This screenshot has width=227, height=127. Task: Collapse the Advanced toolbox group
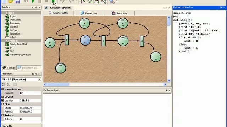click(x=21, y=41)
